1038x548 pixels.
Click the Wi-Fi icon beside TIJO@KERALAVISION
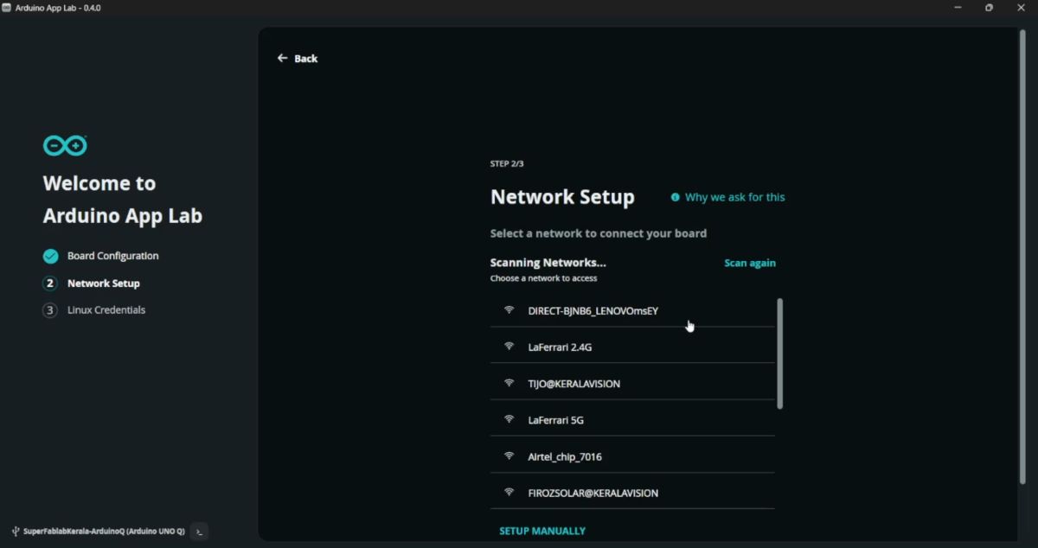click(508, 382)
